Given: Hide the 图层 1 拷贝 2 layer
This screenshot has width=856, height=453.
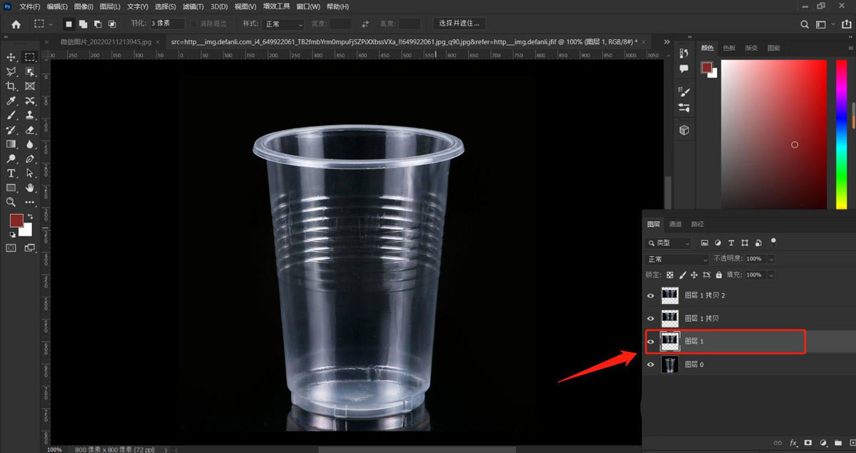Looking at the screenshot, I should pyautogui.click(x=651, y=295).
